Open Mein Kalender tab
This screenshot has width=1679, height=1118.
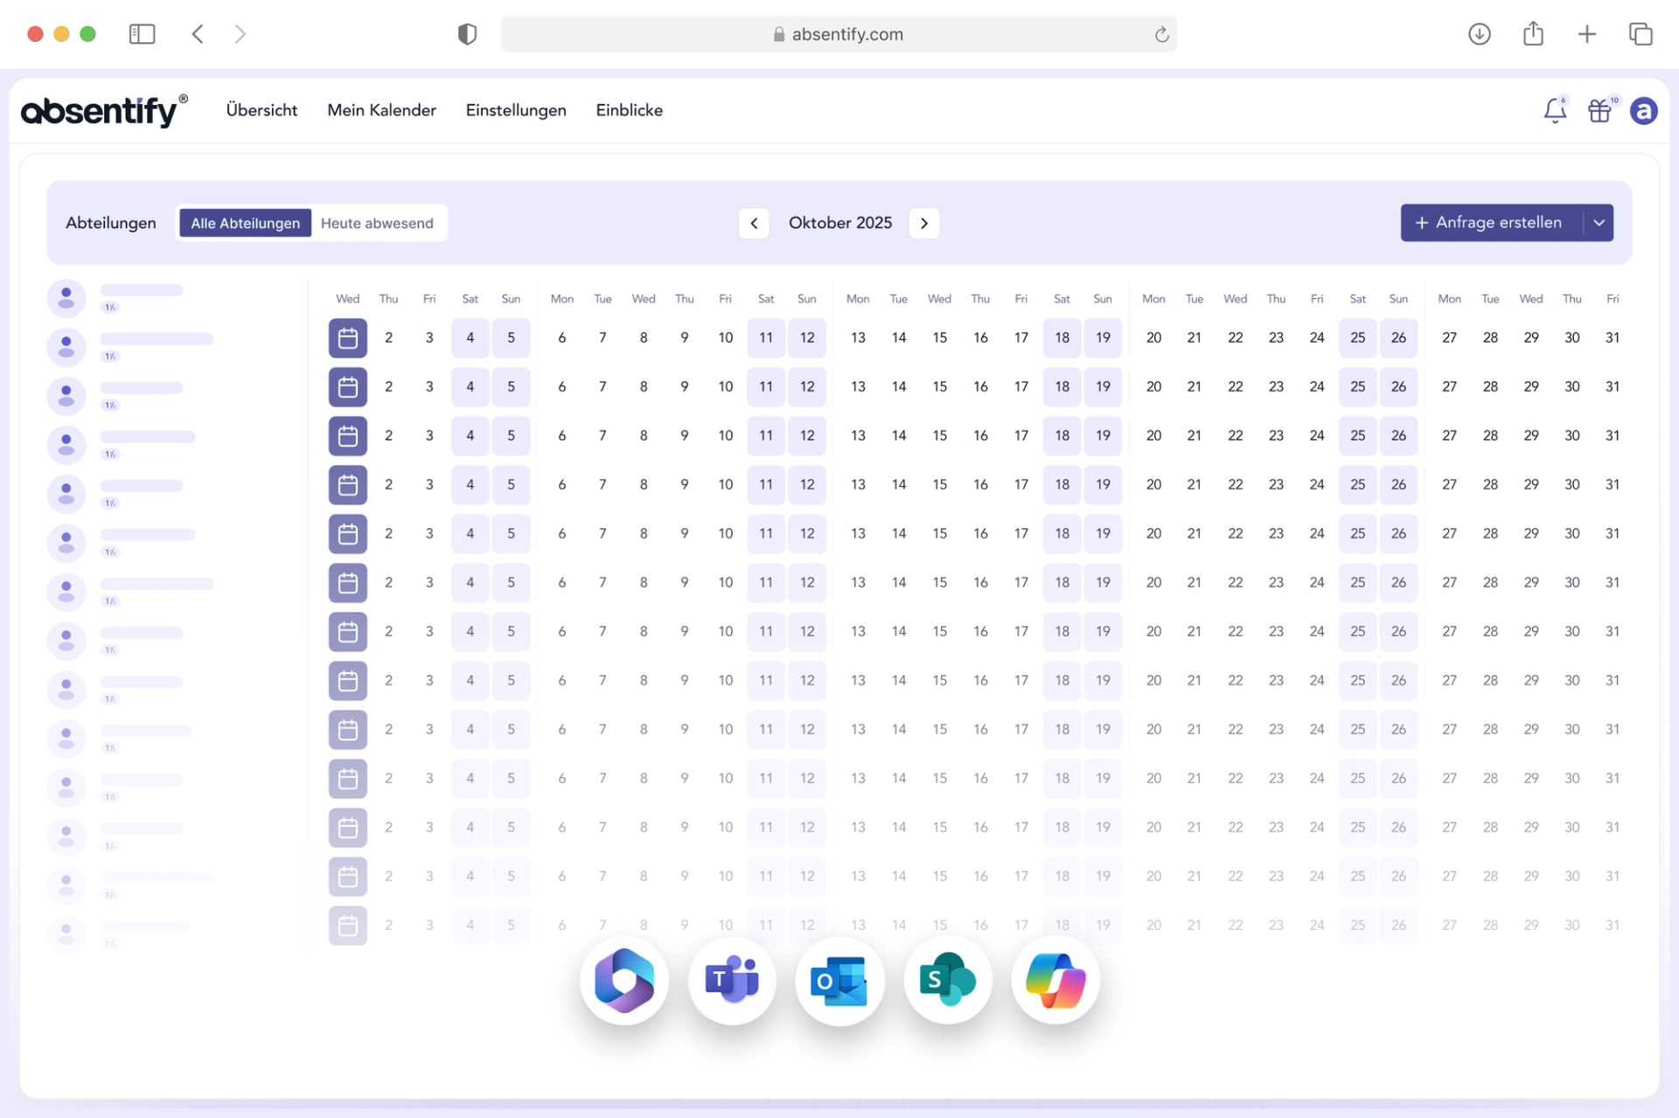click(381, 110)
